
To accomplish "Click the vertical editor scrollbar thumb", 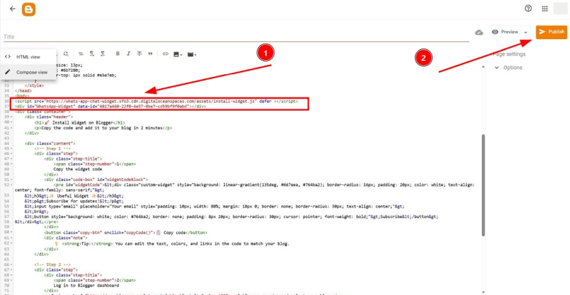I will (x=483, y=185).
